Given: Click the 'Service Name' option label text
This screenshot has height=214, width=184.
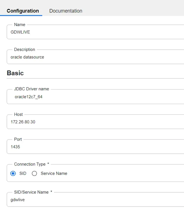Looking at the screenshot, I should [54, 174].
